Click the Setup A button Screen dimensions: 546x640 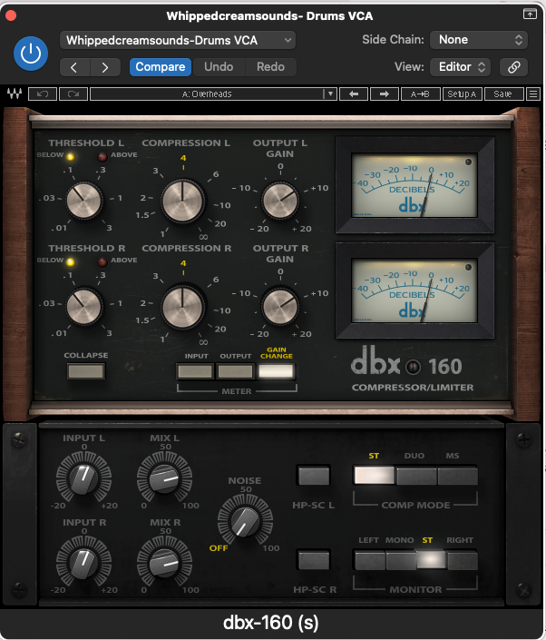tap(462, 94)
